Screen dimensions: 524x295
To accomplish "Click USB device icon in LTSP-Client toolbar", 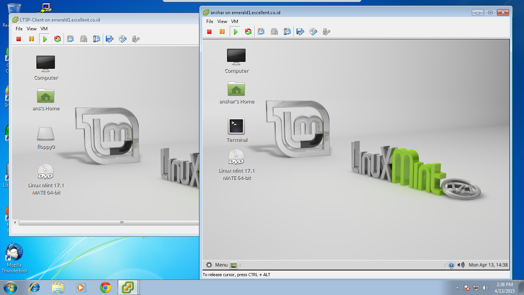I will click(136, 39).
